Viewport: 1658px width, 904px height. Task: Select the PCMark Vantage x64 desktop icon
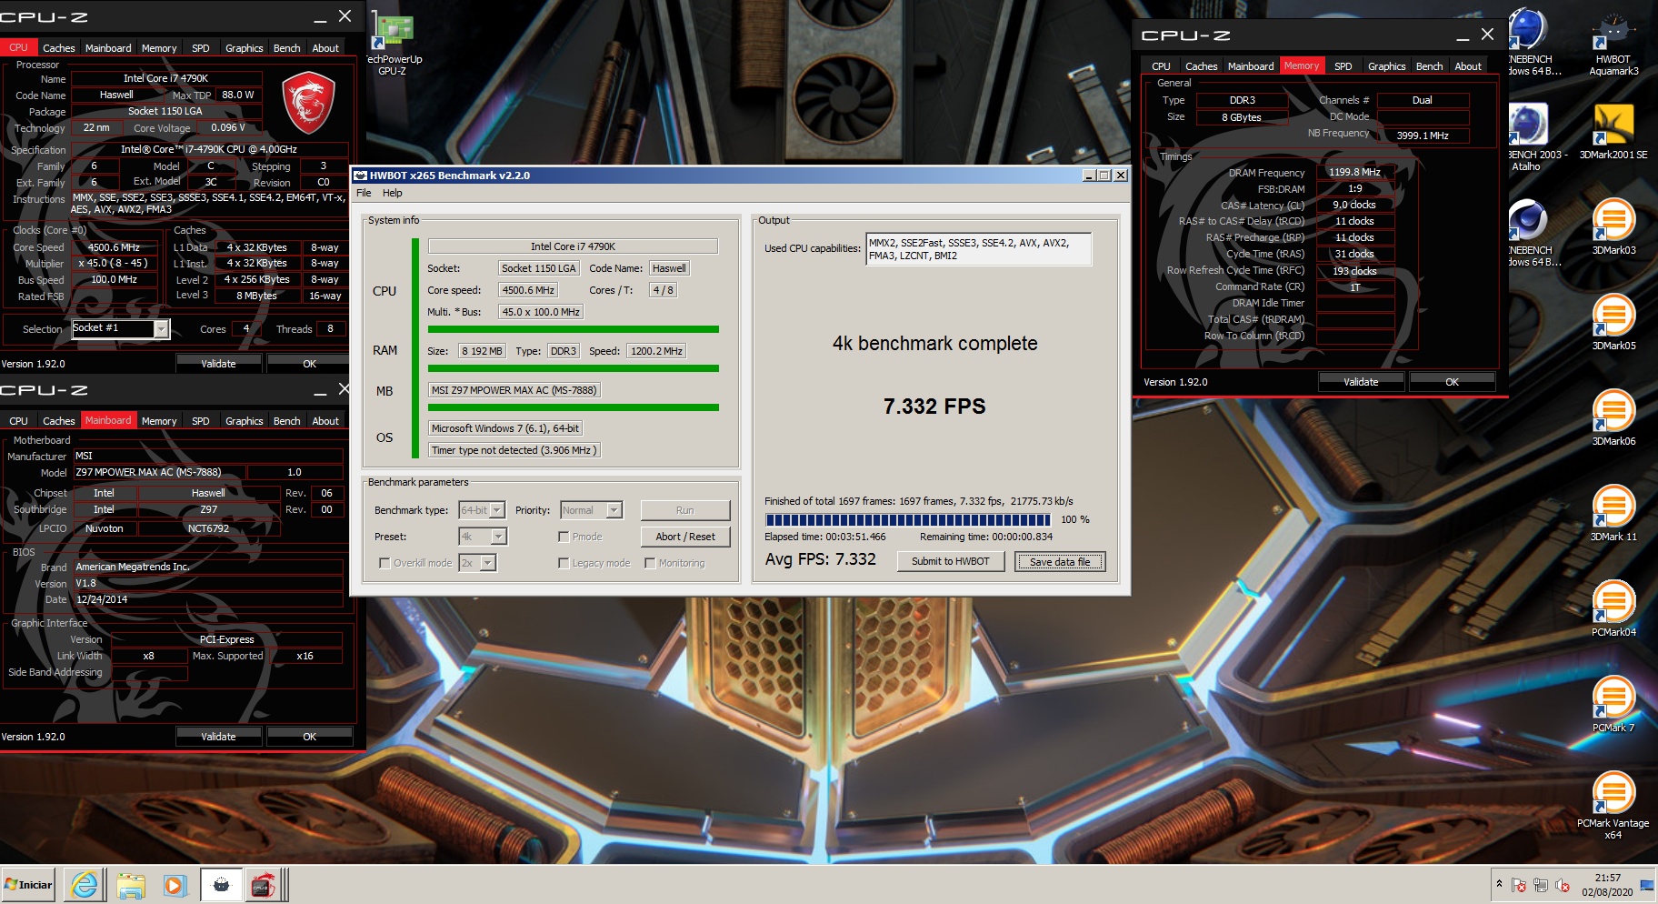click(1613, 805)
